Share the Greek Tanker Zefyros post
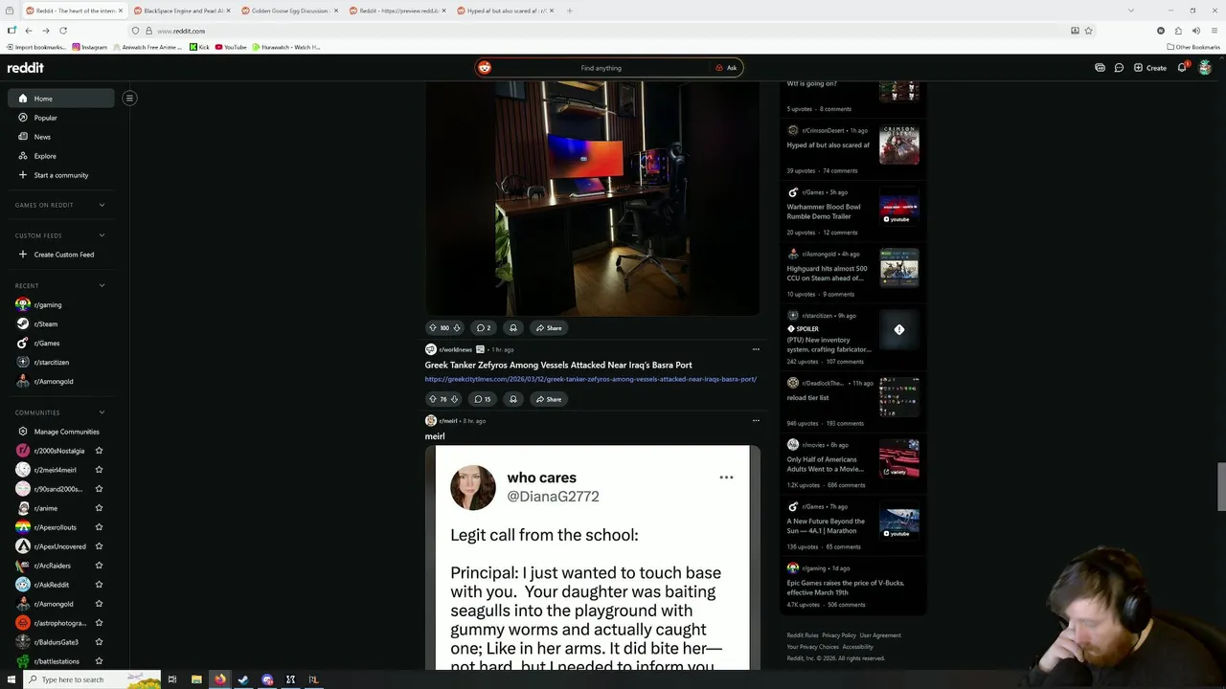Image resolution: width=1226 pixels, height=689 pixels. pos(549,399)
